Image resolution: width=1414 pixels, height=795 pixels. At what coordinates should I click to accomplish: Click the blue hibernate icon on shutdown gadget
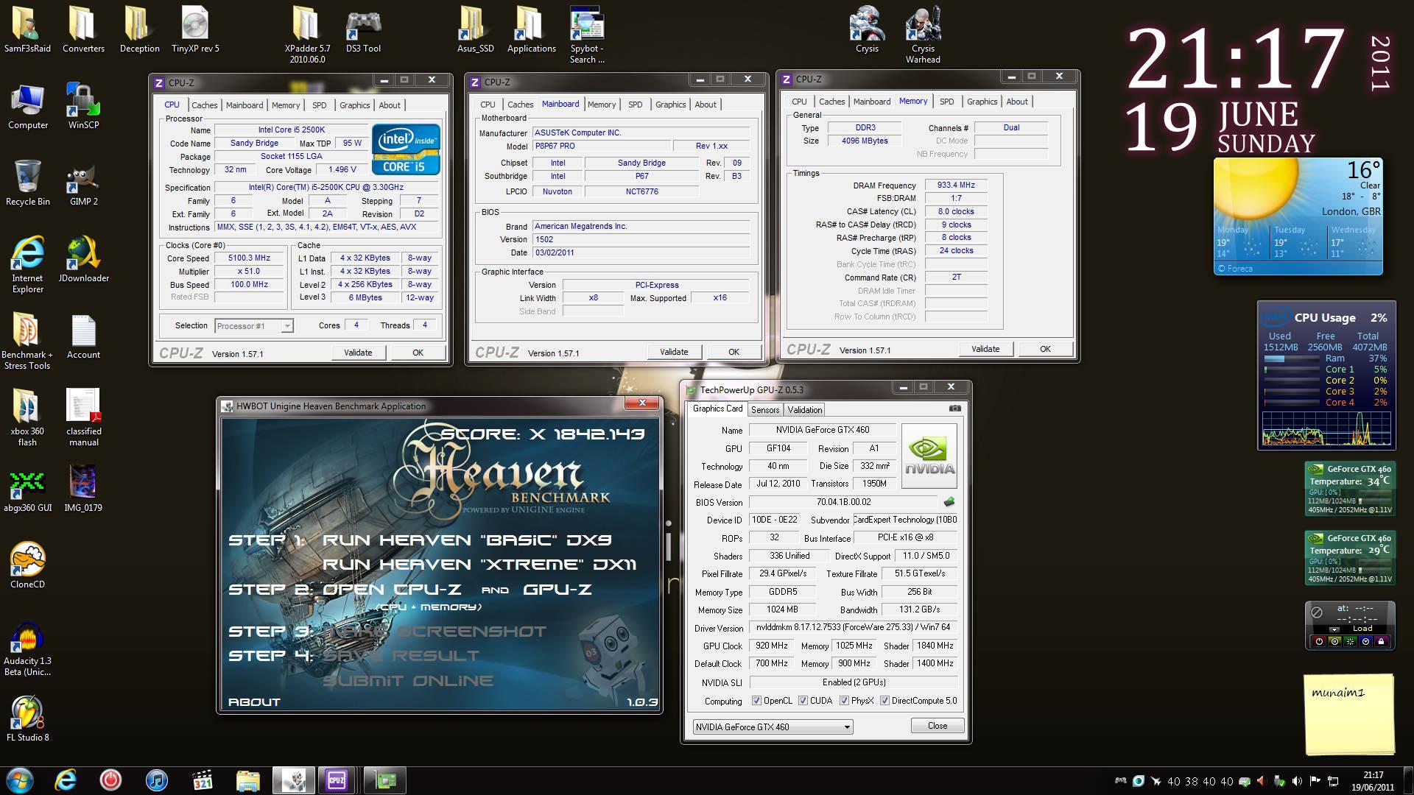[x=1365, y=641]
